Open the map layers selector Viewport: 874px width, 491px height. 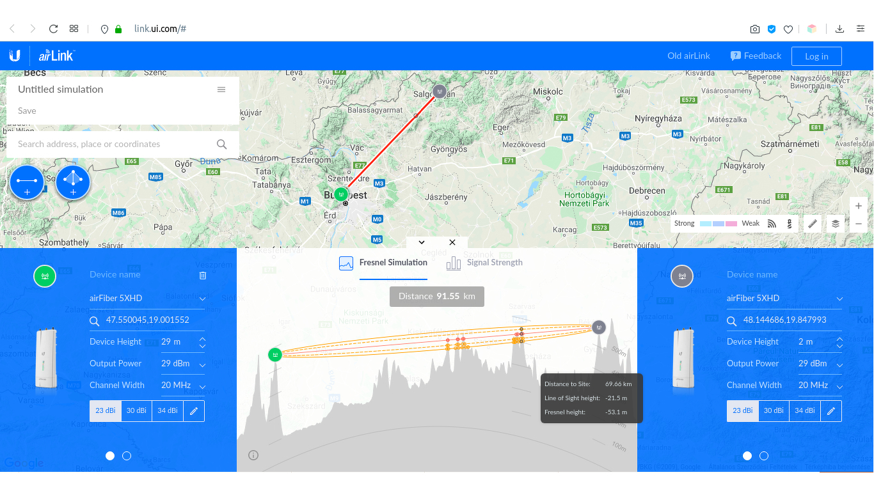coord(836,224)
